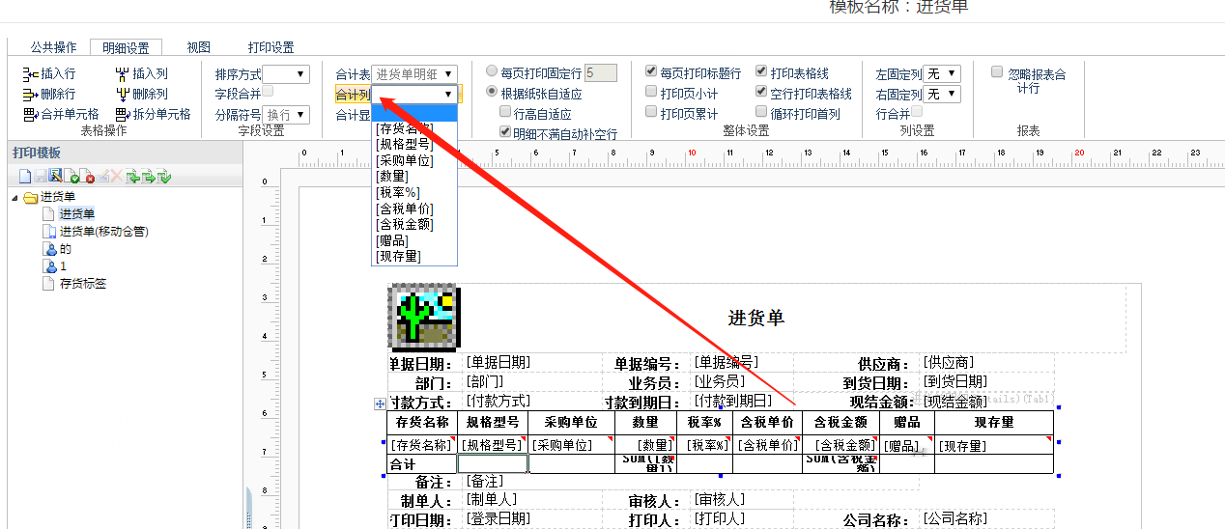Viewport: 1225px width, 529px height.
Task: Click the [供应商] field in the header
Action: (949, 363)
